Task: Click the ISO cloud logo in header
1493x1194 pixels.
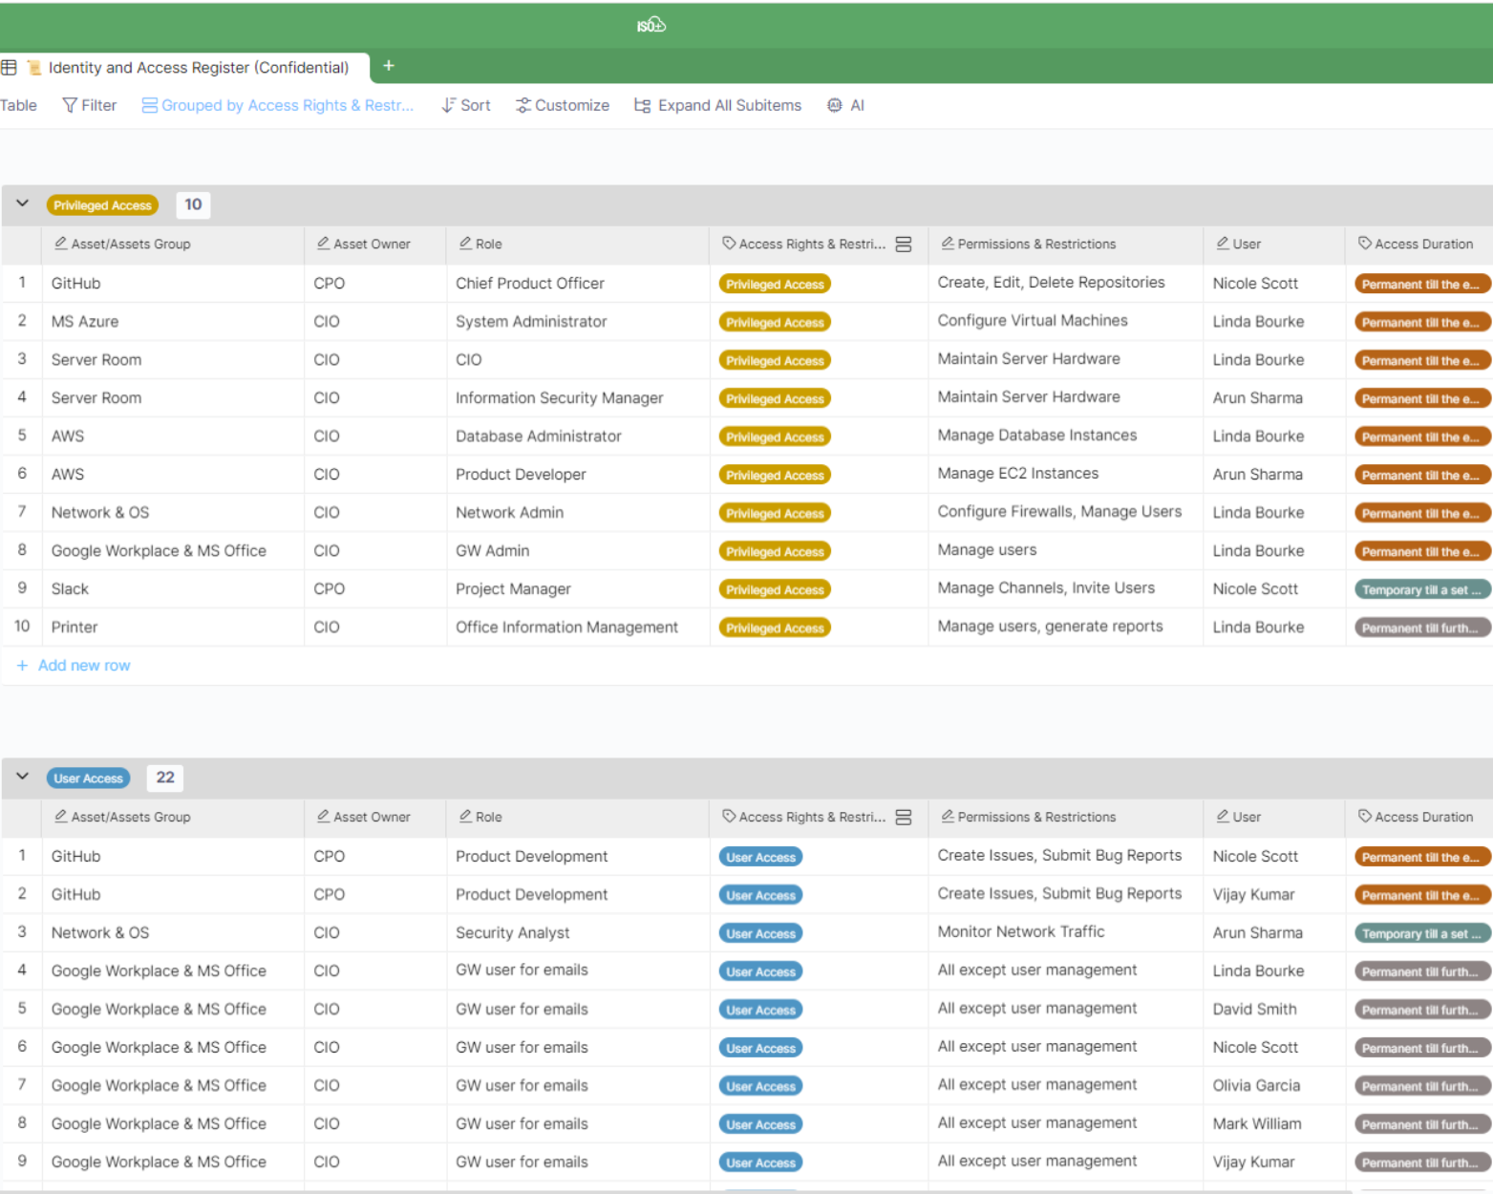Action: 651,25
